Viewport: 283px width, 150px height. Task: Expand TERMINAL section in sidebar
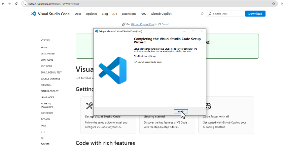click(46, 85)
